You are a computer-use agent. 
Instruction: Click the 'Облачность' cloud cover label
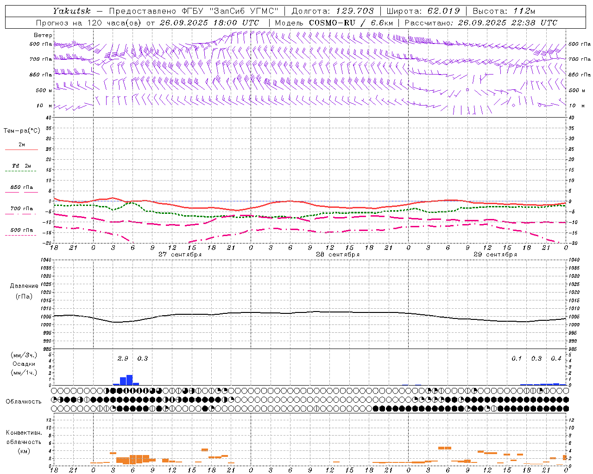24,402
